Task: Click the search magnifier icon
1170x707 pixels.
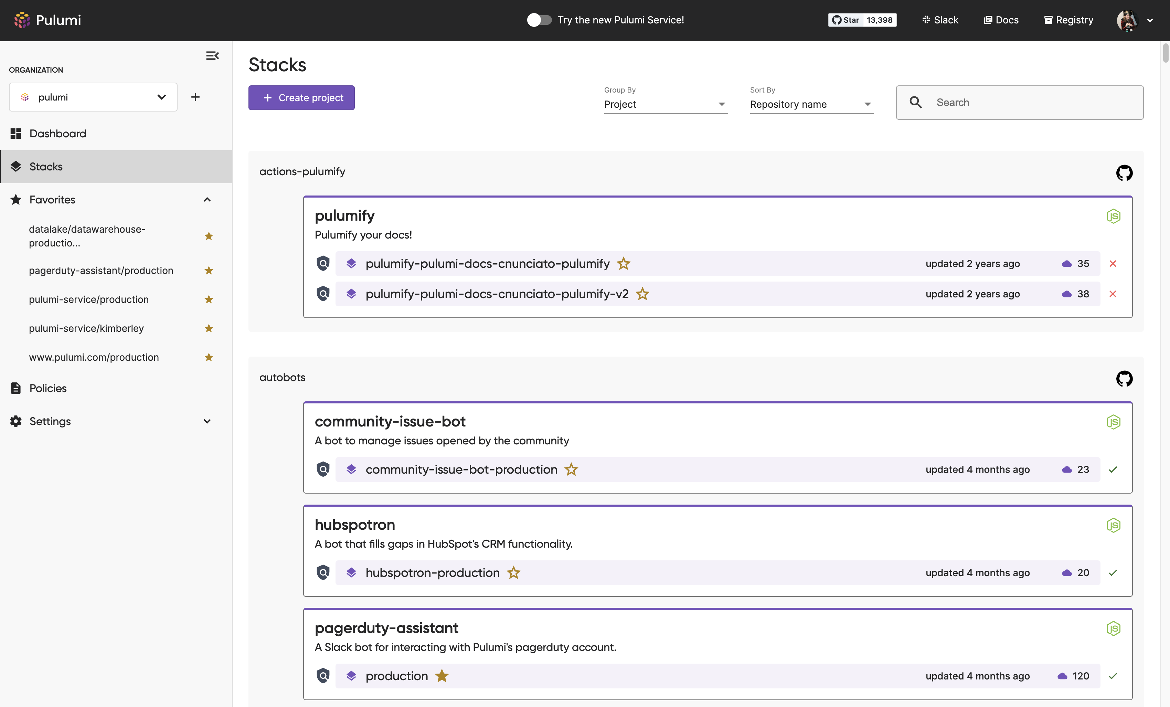Action: pos(915,103)
